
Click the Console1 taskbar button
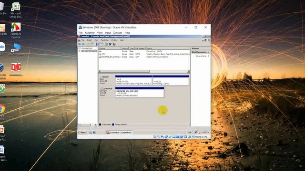pyautogui.click(x=120, y=133)
